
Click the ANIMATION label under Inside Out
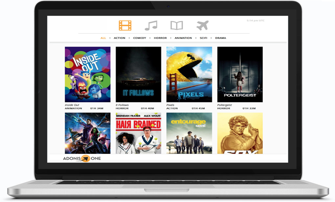[x=73, y=108]
